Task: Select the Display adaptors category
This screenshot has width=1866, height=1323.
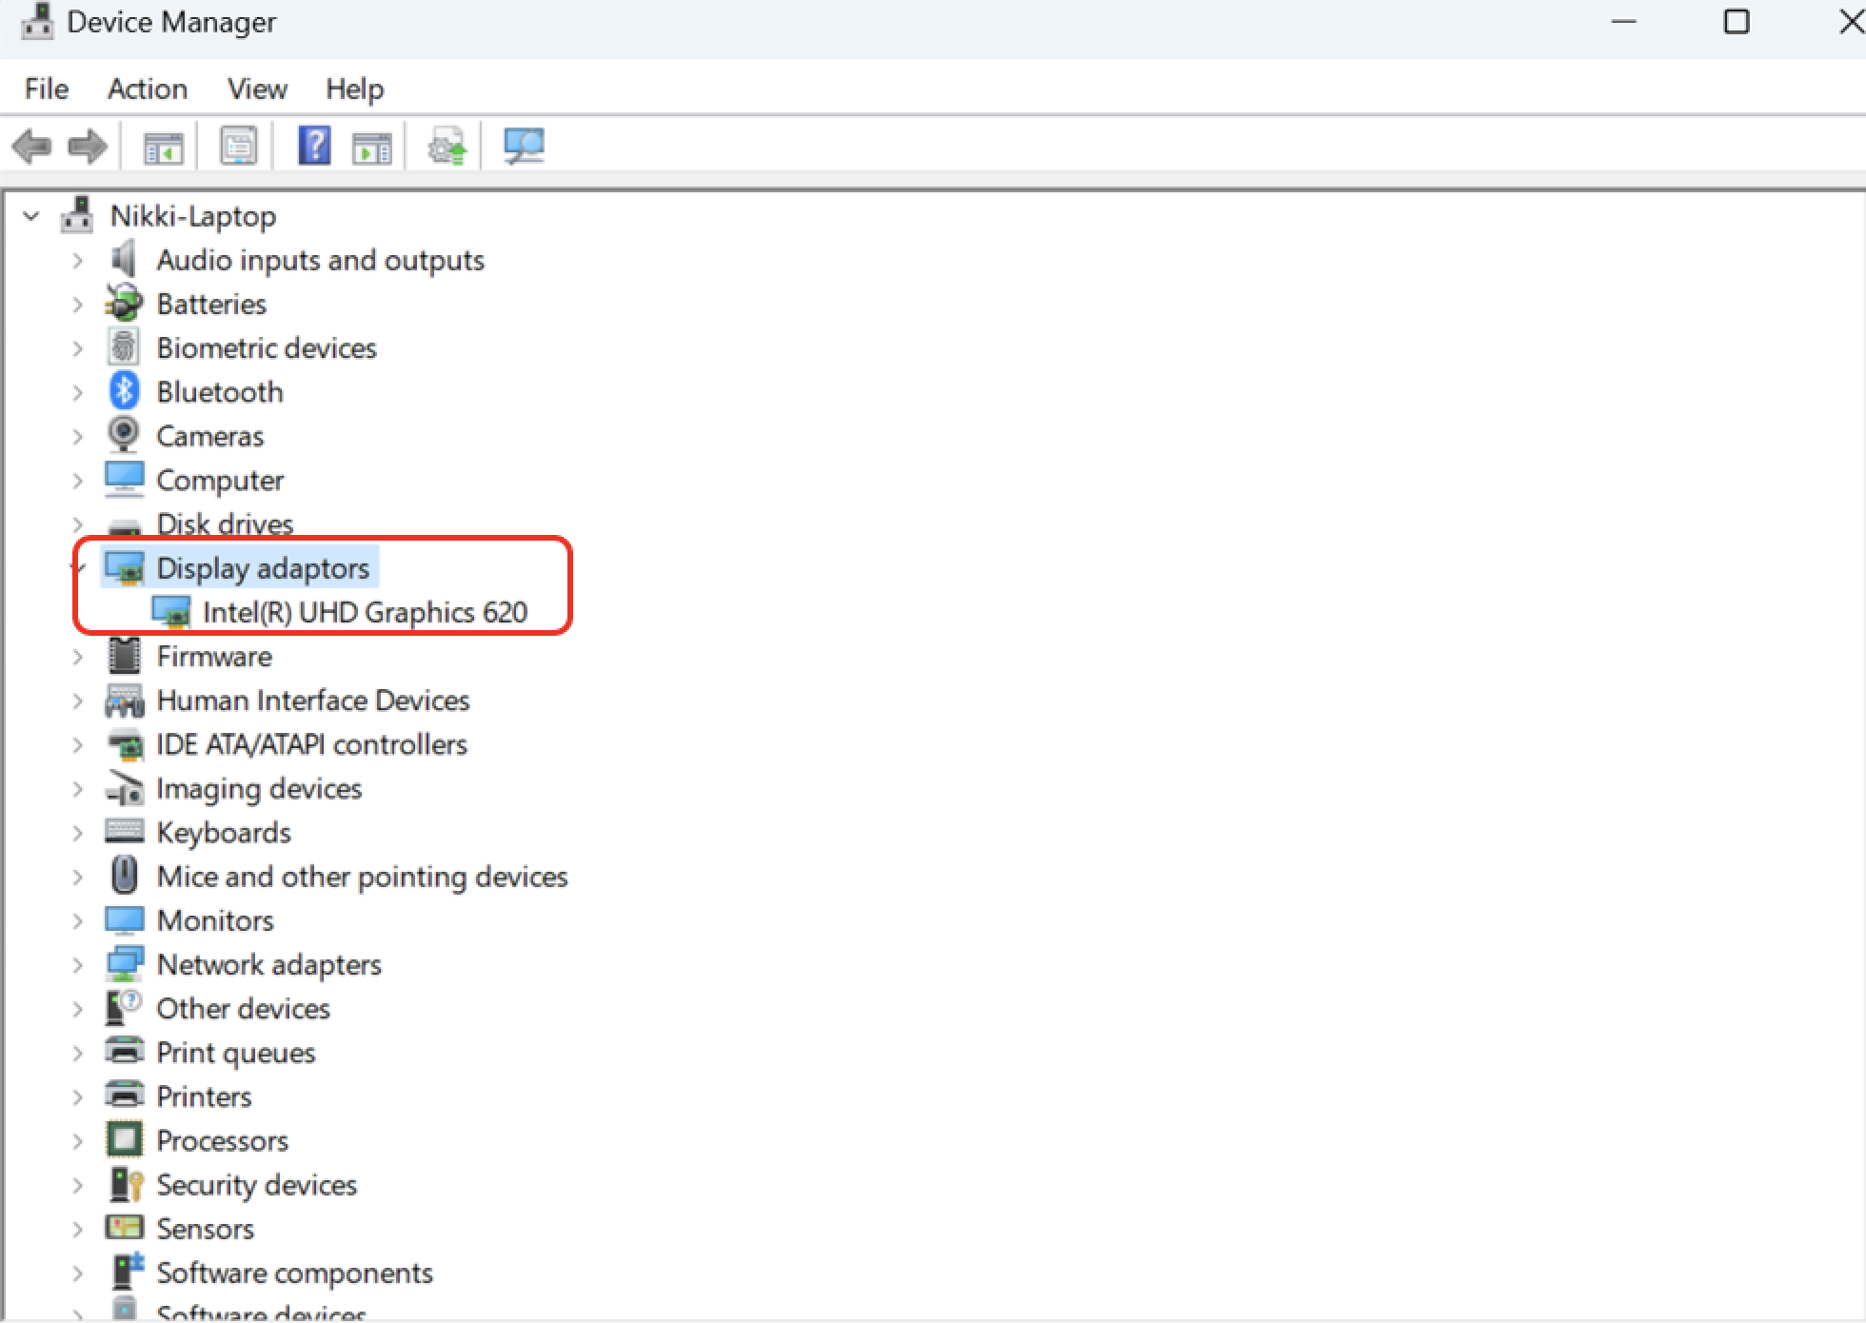Action: tap(263, 567)
